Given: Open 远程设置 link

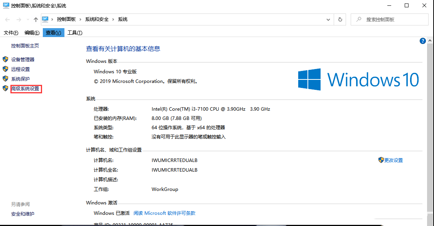Looking at the screenshot, I should click(x=20, y=69).
